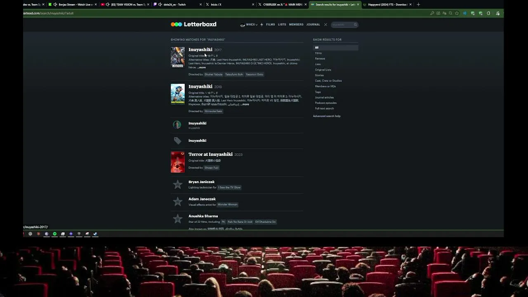Switch to the TEAM VISION YouTube tab
528x297 pixels.
tap(126, 5)
